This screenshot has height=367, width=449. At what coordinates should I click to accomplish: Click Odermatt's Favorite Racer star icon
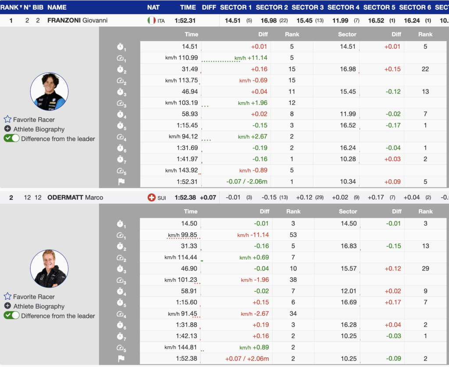[7, 296]
